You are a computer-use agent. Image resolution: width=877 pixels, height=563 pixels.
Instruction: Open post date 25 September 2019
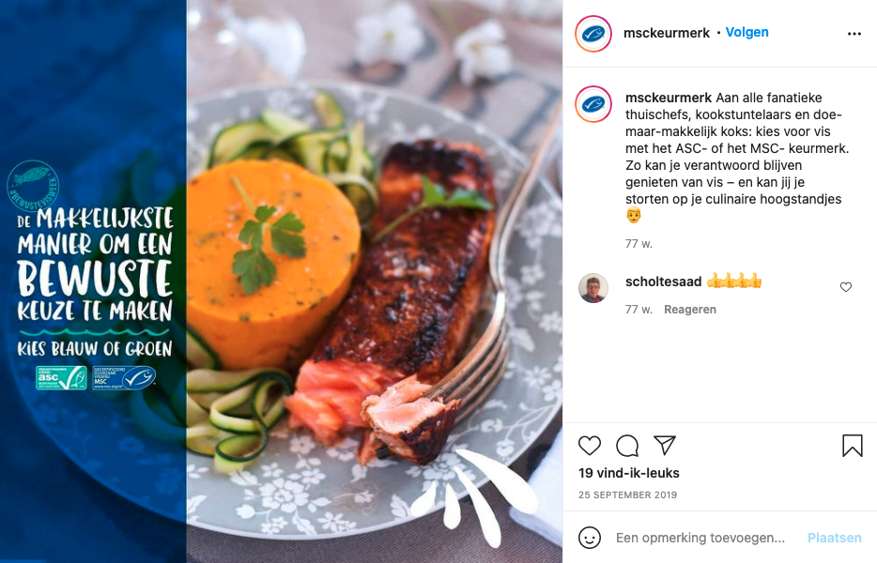point(627,495)
